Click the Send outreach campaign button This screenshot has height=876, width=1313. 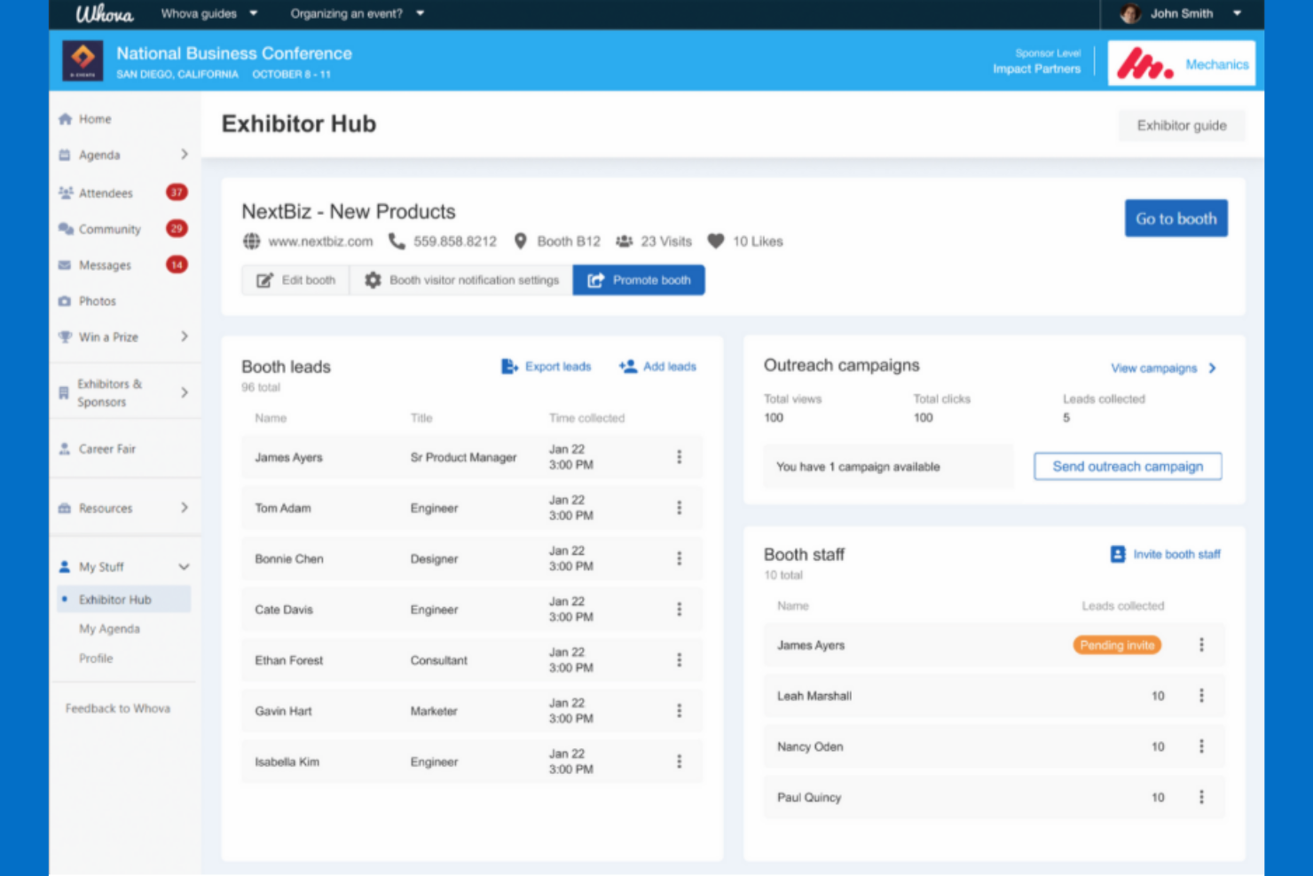coord(1127,466)
